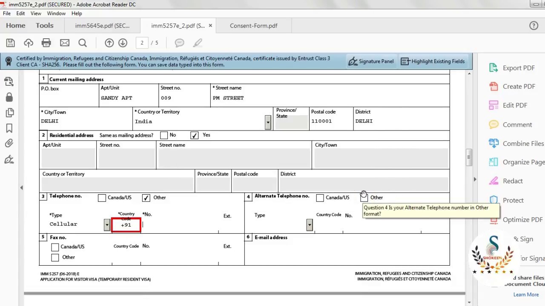Expand the left navigation pane arrow
545x306 pixels.
tap(21, 187)
